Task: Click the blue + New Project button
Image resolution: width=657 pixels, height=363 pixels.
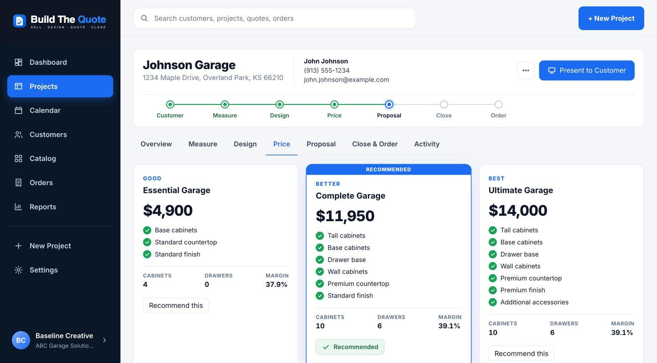Action: click(611, 18)
